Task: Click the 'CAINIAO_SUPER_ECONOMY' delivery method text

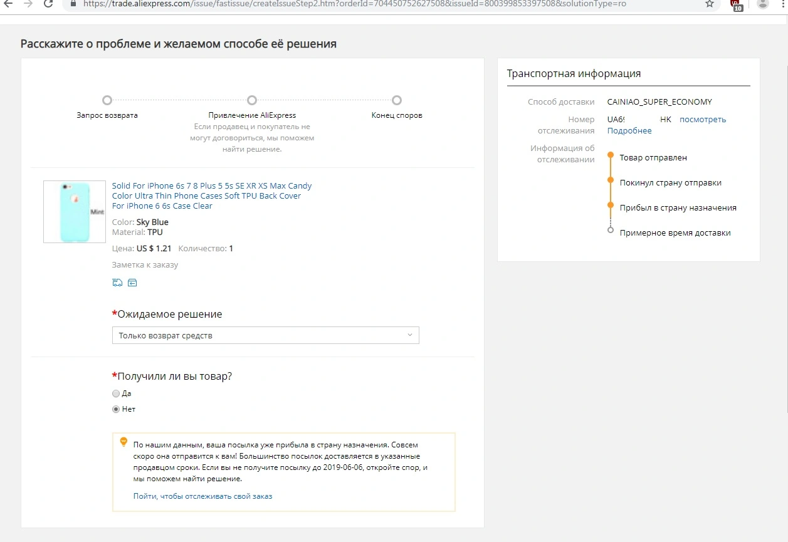Action: [659, 102]
